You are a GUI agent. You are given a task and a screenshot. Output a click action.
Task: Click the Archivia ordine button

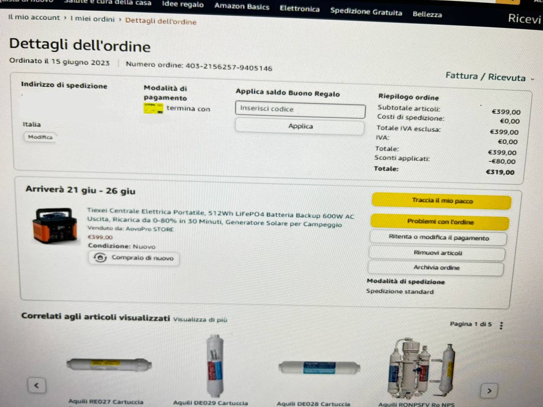436,268
